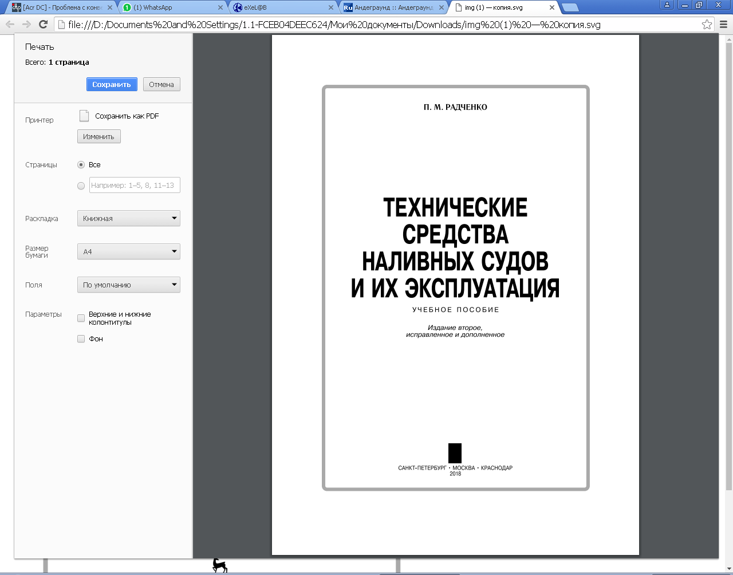The height and width of the screenshot is (575, 733).
Task: Select the "Все" pages radio button
Action: coord(81,164)
